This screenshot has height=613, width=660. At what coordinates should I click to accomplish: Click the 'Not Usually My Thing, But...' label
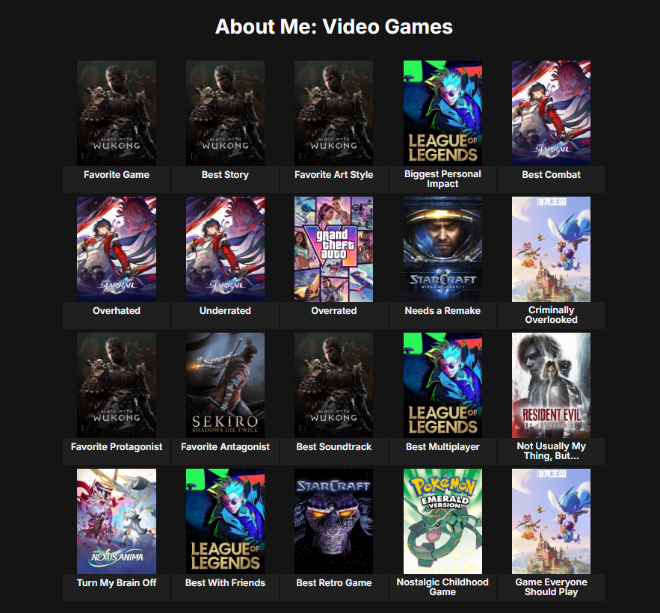[x=552, y=451]
